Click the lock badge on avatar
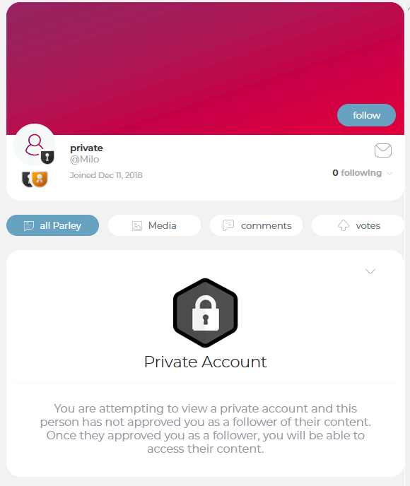Image resolution: width=410 pixels, height=486 pixels. [47, 158]
